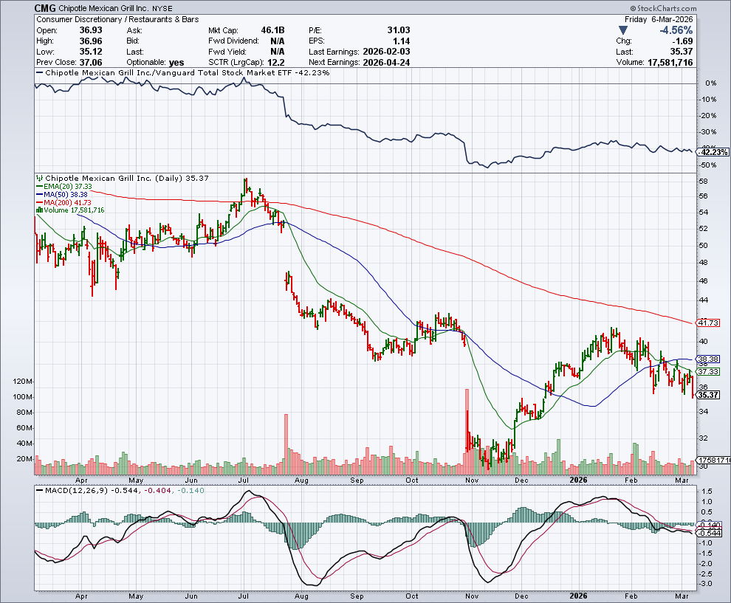Viewport: 731px width, 603px height.
Task: Click the EPS value 1.14
Action: coord(402,41)
